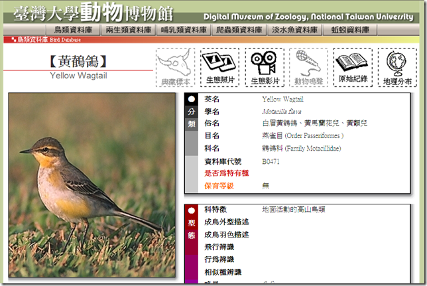Click the 成鳥羽色描述 label
Screen dimensions: 427x286
pos(227,234)
